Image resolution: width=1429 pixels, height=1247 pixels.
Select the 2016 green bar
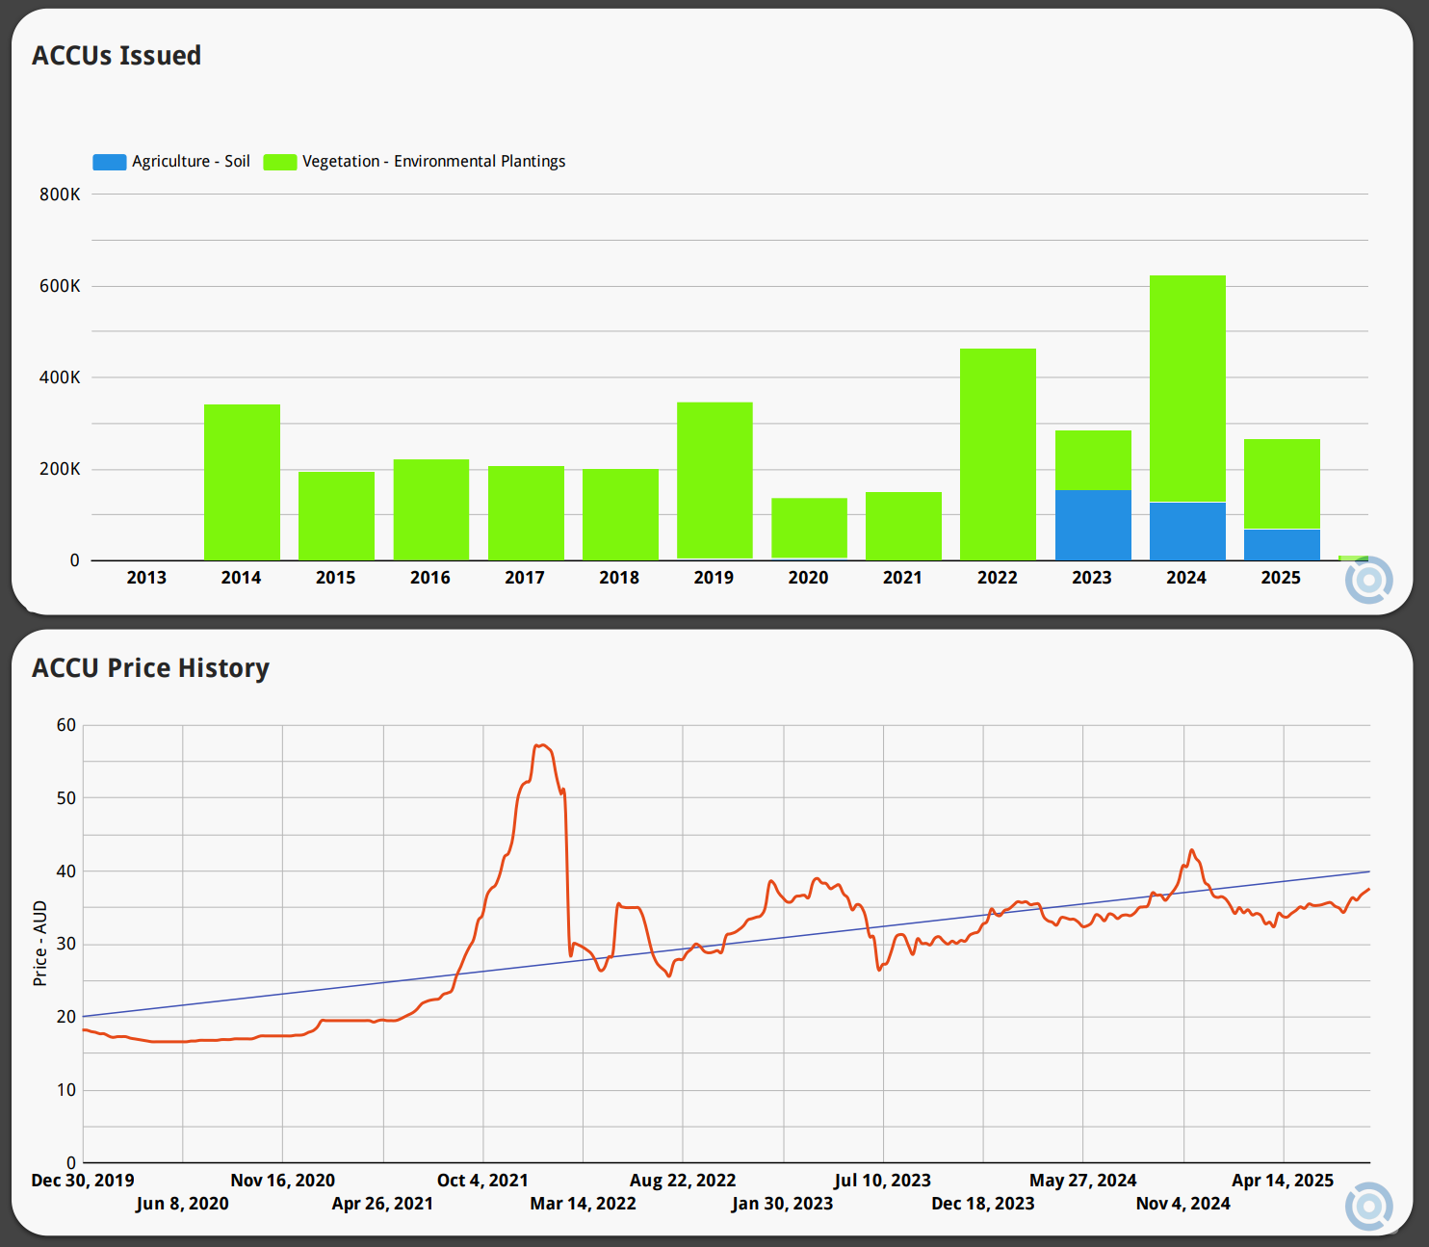click(431, 509)
